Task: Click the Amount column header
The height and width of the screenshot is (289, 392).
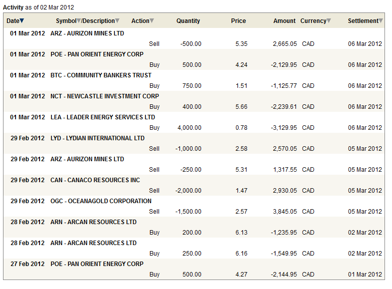Action: 284,21
